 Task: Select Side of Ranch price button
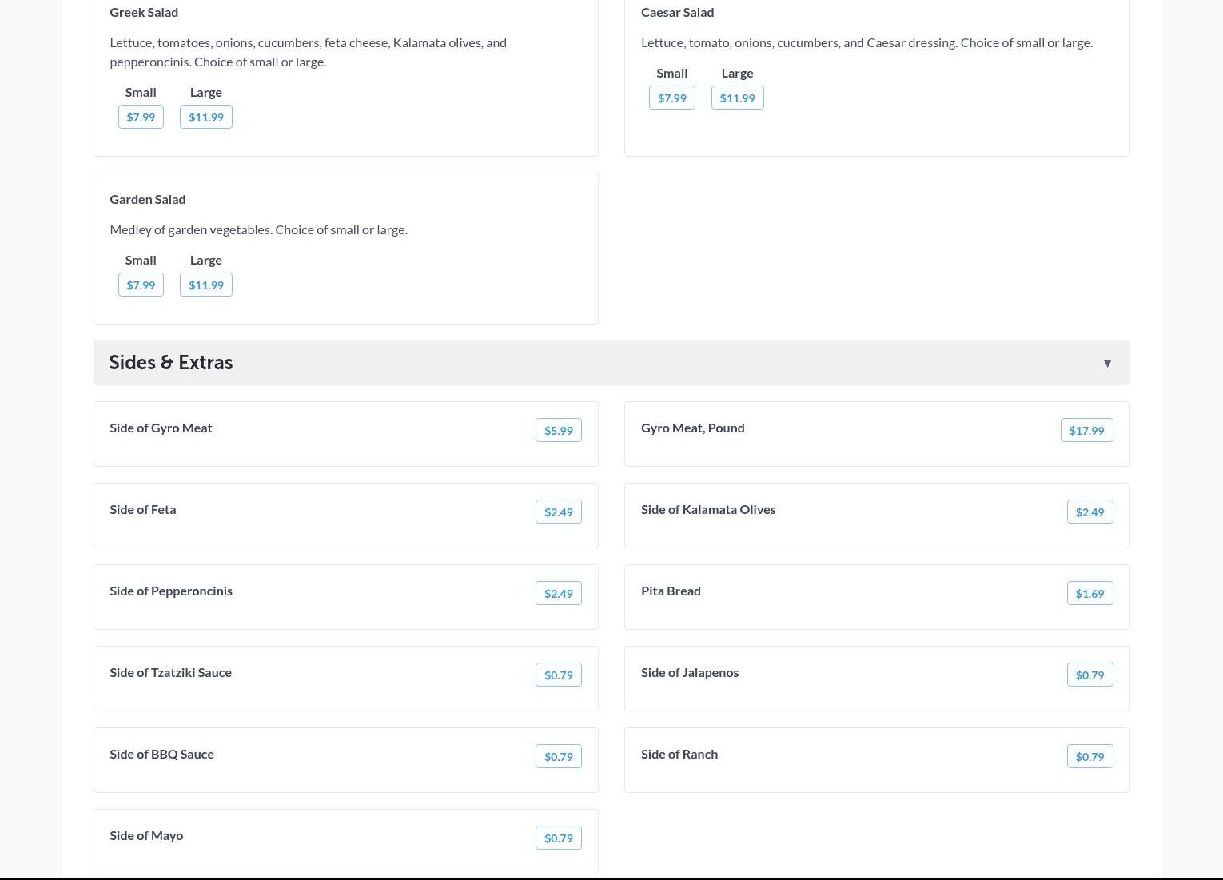coord(1090,757)
